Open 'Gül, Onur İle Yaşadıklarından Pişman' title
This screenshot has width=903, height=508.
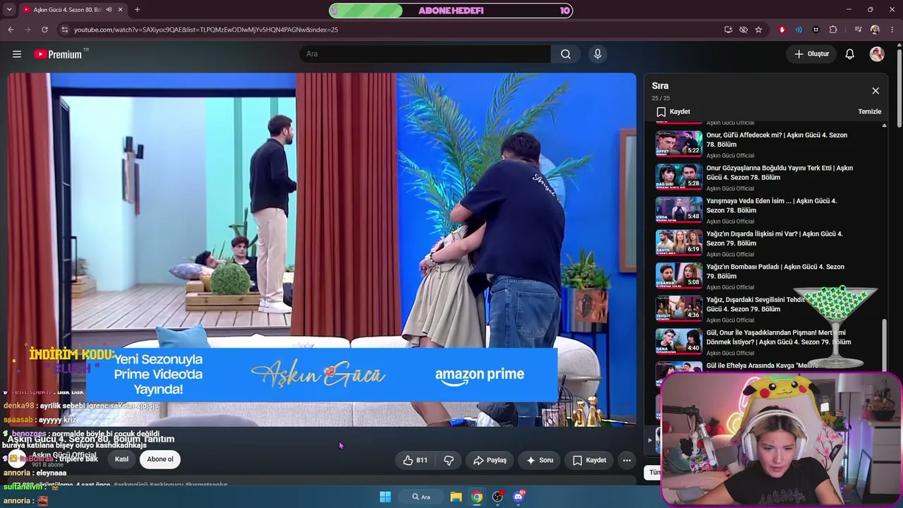click(x=778, y=337)
